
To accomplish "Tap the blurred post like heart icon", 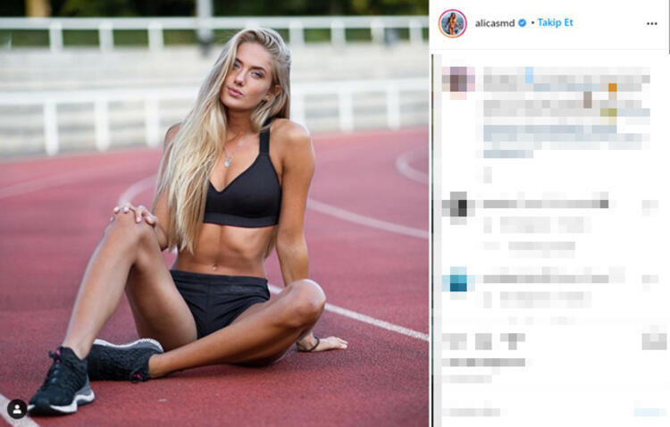I will tap(454, 341).
